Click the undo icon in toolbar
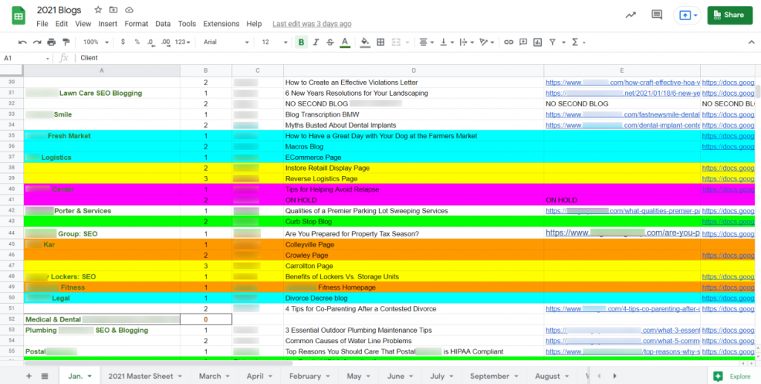 (22, 42)
